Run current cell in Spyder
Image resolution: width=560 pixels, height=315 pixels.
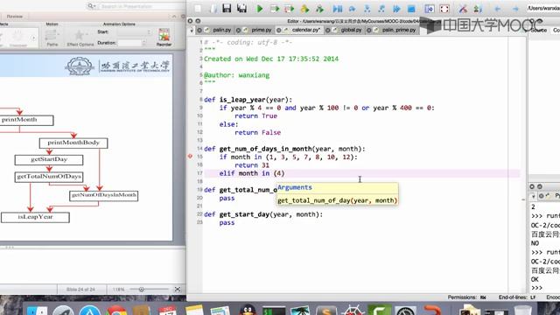(275, 9)
